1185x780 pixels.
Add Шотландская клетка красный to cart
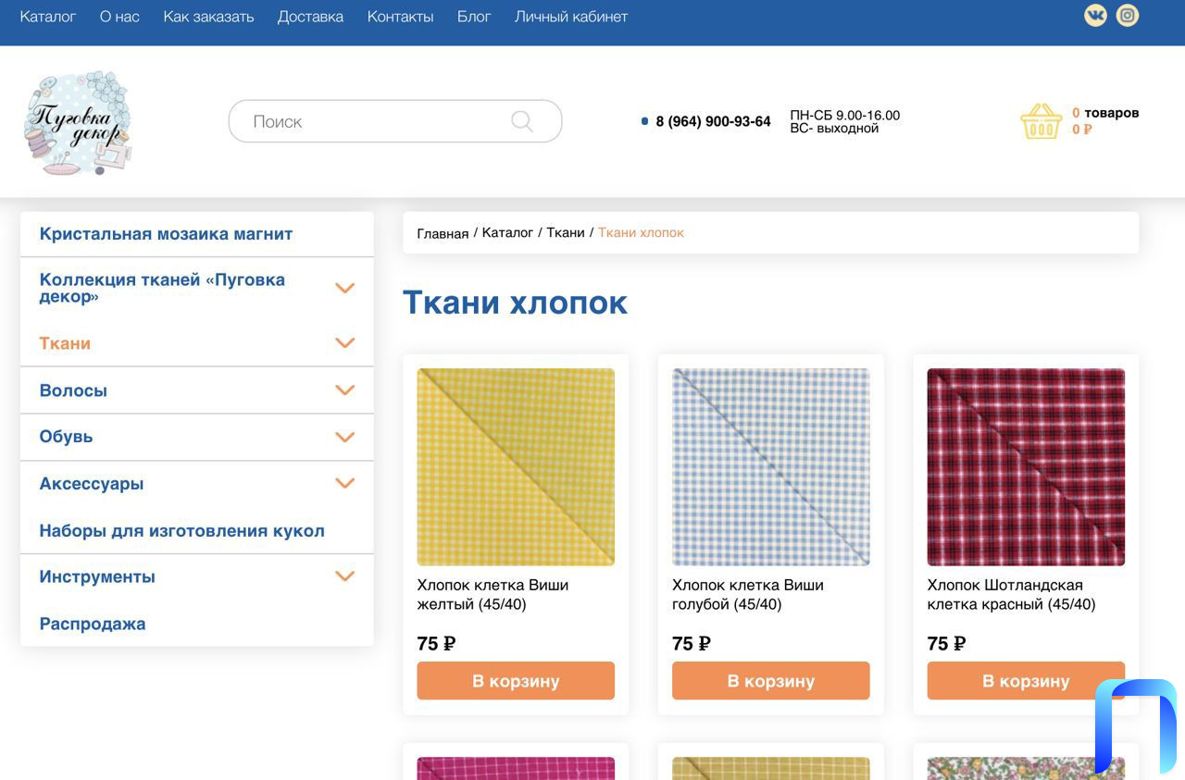pyautogui.click(x=1026, y=681)
